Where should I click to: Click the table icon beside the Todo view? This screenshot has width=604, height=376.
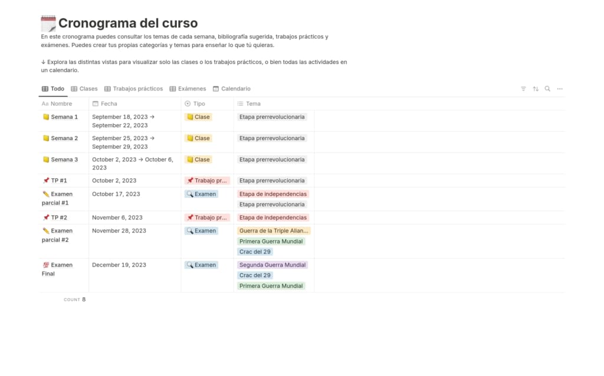coord(45,88)
